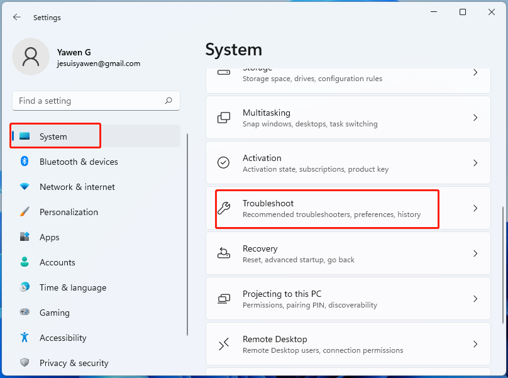Open Projecting to this PC title

(282, 294)
